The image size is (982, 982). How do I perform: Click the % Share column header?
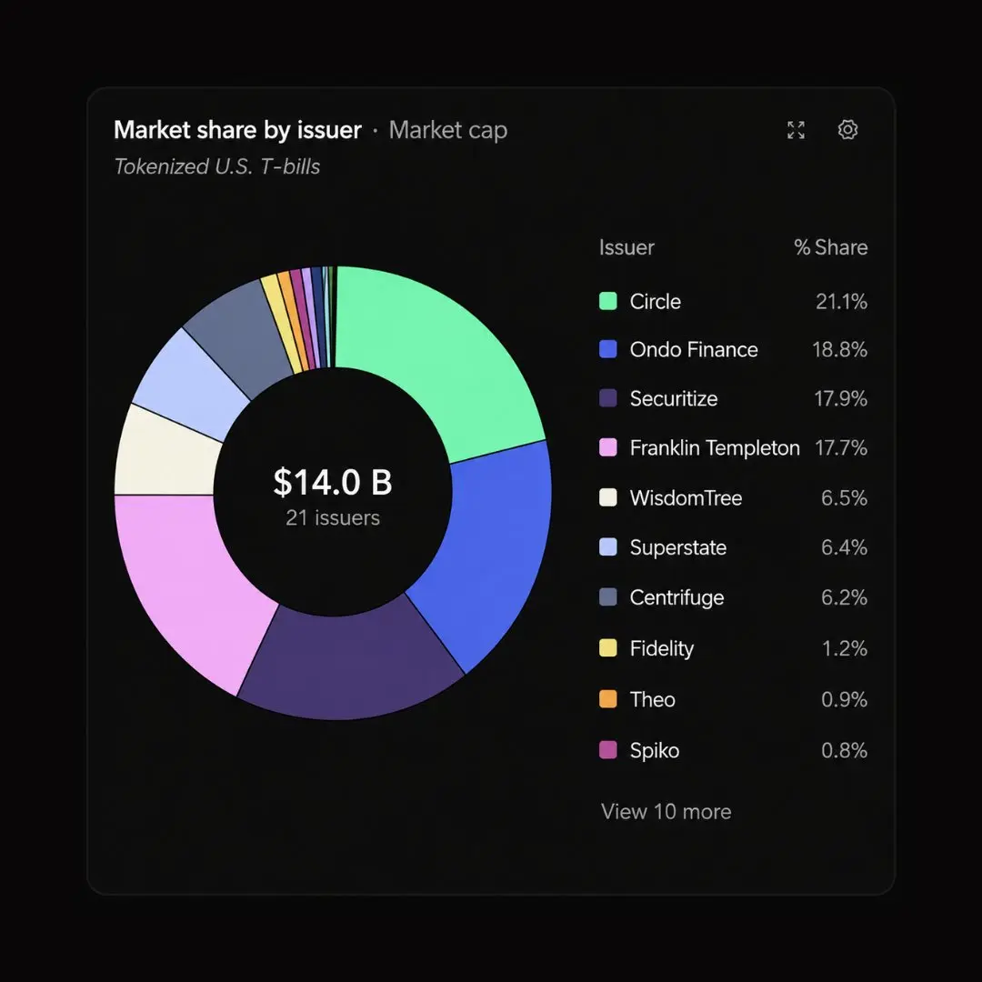pyautogui.click(x=831, y=247)
